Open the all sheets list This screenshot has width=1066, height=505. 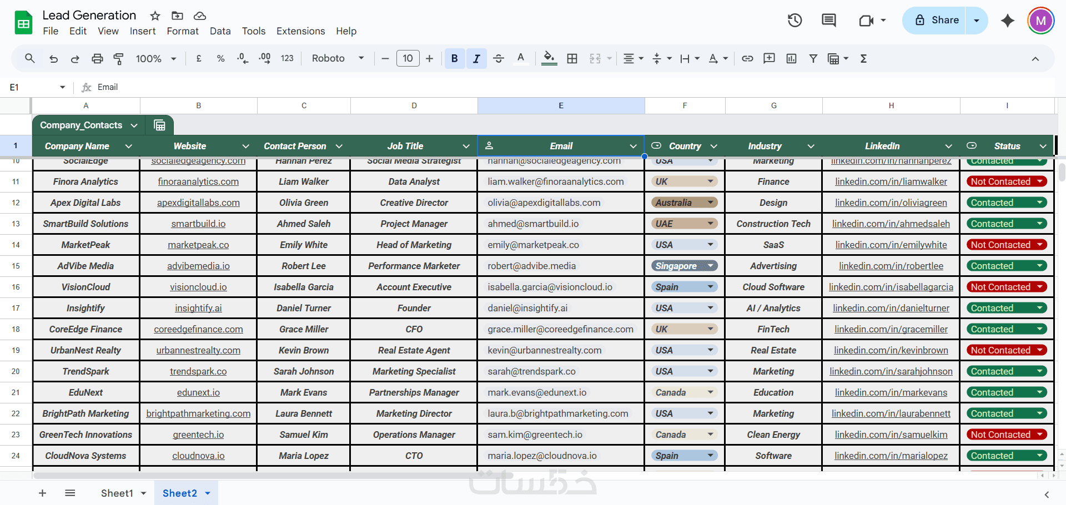click(x=70, y=493)
